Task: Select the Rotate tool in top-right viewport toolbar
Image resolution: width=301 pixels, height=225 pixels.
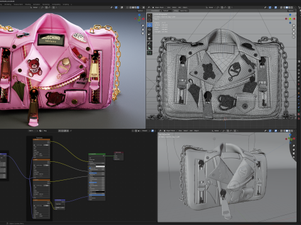Action: coord(149,29)
